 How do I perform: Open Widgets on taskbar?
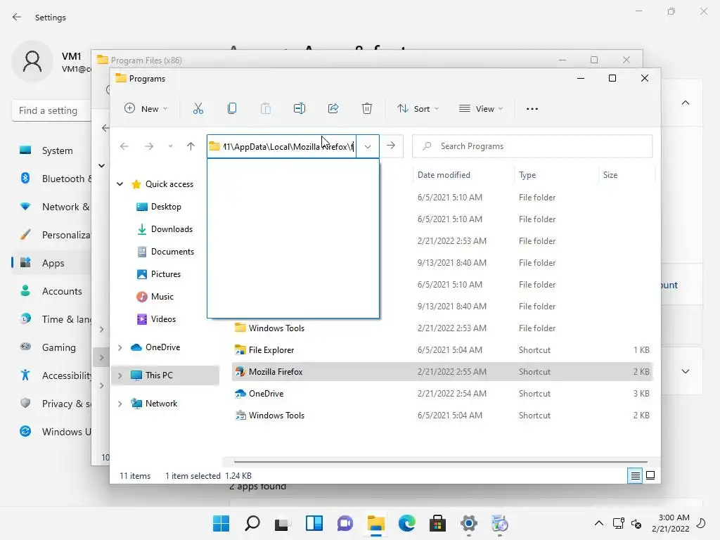click(x=314, y=523)
